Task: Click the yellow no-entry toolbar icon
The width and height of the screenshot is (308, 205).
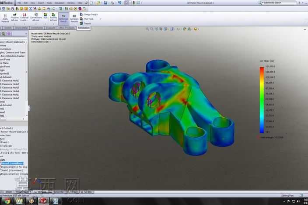Action: coord(75,9)
